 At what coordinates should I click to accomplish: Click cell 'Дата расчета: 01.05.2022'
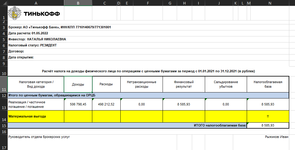(x=148, y=33)
